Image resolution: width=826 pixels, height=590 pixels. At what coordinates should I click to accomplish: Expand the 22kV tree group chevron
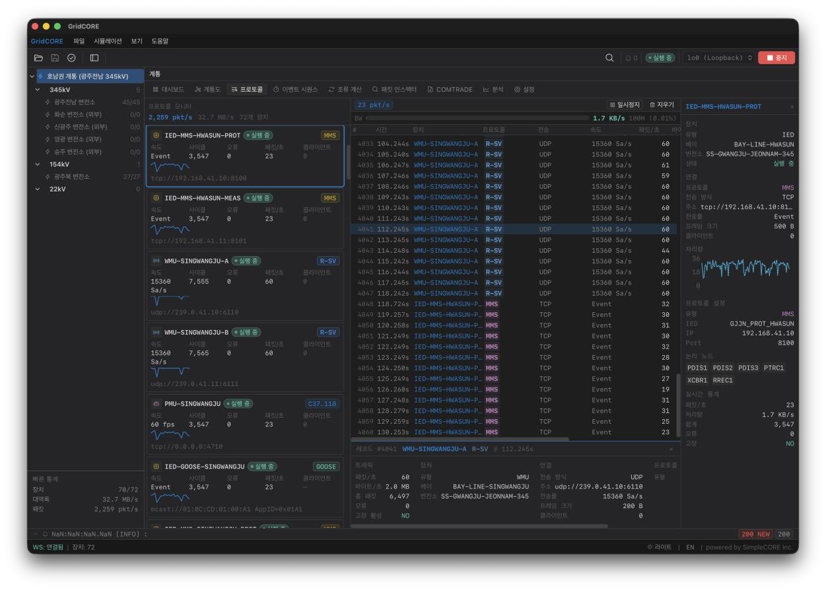38,189
